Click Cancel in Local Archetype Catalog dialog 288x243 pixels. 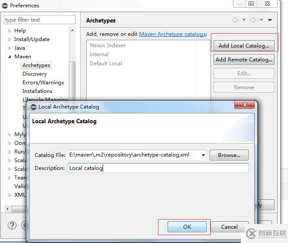pyautogui.click(x=229, y=227)
